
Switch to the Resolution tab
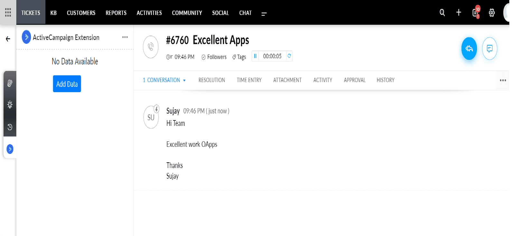(212, 80)
